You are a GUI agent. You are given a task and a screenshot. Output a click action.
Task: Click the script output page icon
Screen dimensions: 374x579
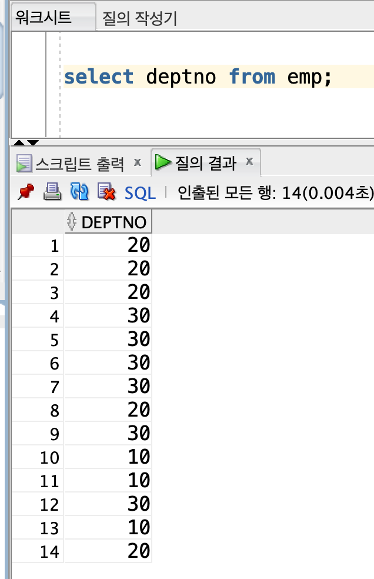[x=24, y=164]
